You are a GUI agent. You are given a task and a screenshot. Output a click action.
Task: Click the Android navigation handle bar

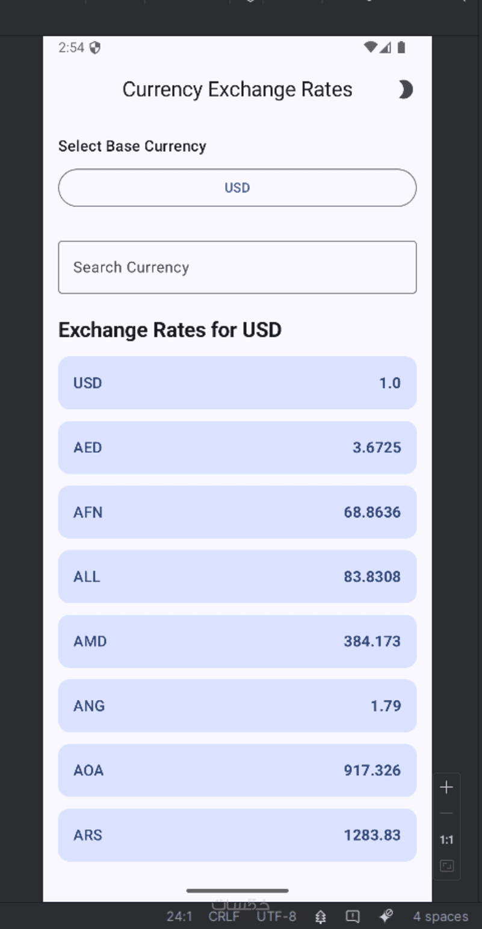[x=237, y=890]
